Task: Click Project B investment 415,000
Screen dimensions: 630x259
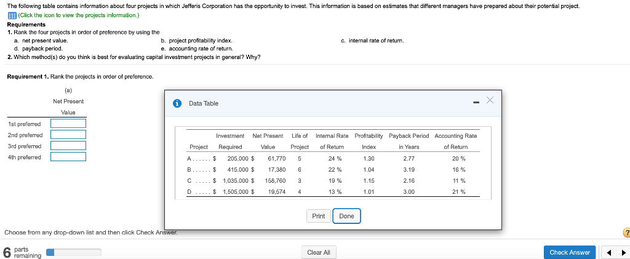Action: 237,169
